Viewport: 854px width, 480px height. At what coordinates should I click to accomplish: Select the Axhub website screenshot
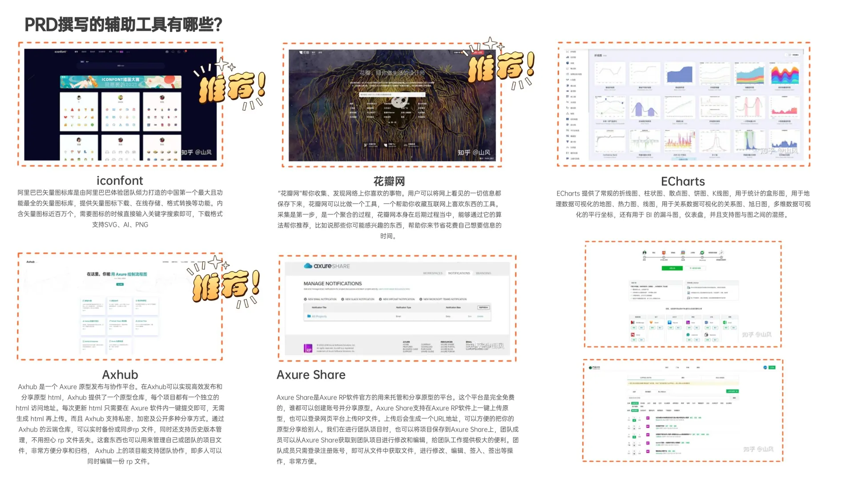tap(120, 306)
